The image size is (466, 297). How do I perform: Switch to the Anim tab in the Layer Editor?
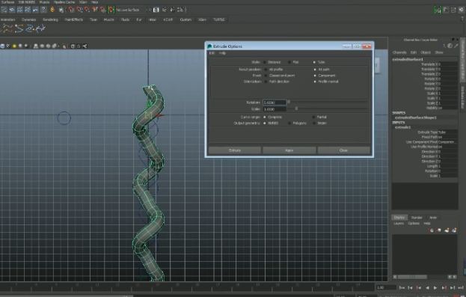433,217
